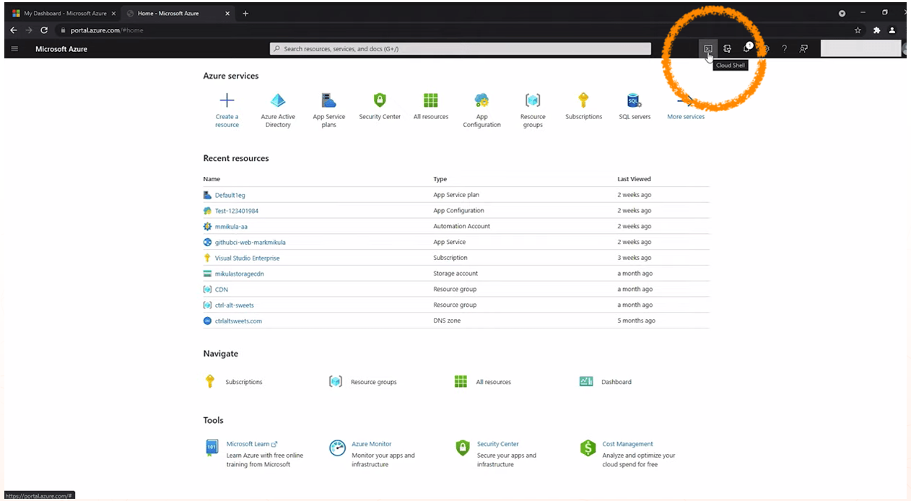Open the Default1eg resource
The height and width of the screenshot is (501, 911).
click(x=230, y=195)
